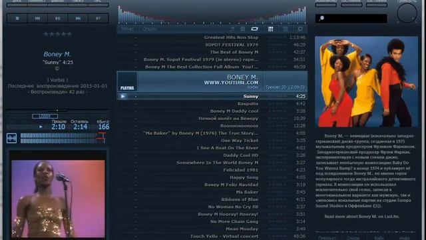Select 'Boney M The Best Collection Full Album' row

[212, 67]
